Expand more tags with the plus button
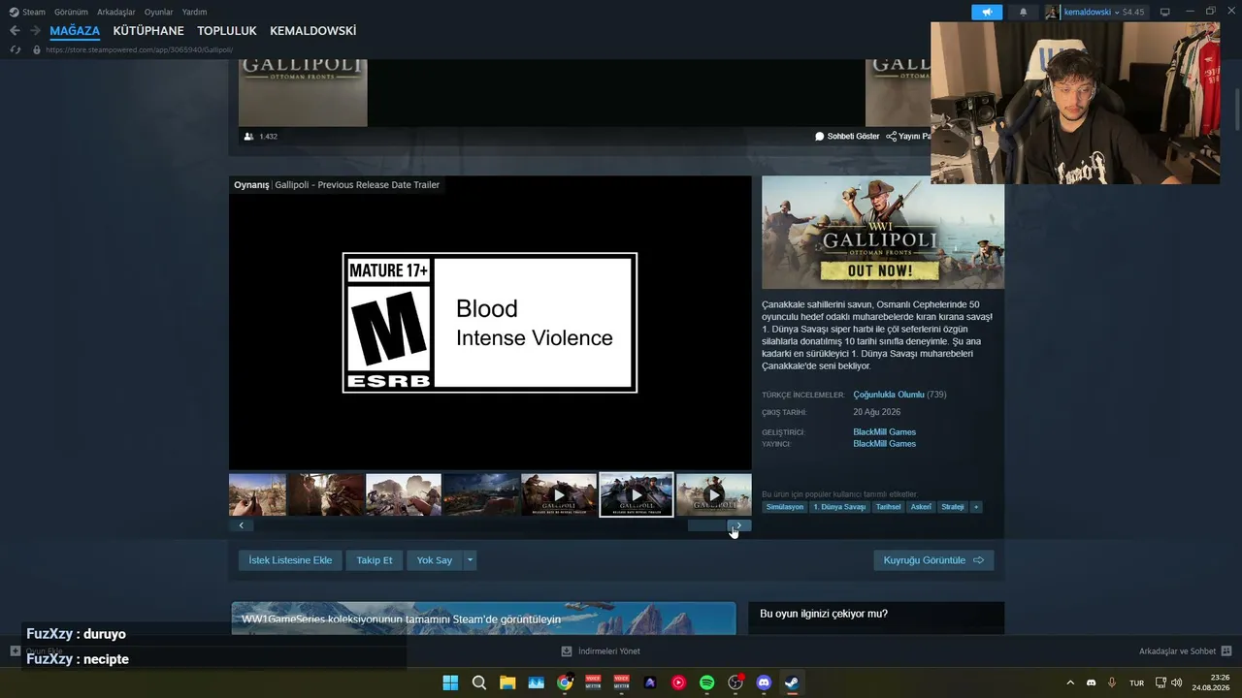Viewport: 1242px width, 698px height. [x=976, y=507]
